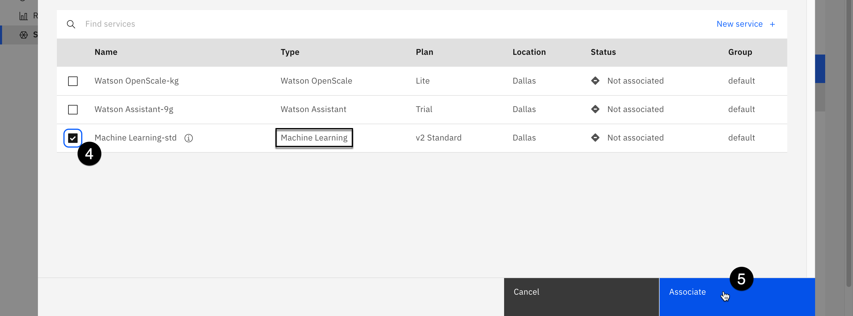853x316 pixels.
Task: Click Dallas location in Watson Assistant-9g row
Action: point(524,109)
